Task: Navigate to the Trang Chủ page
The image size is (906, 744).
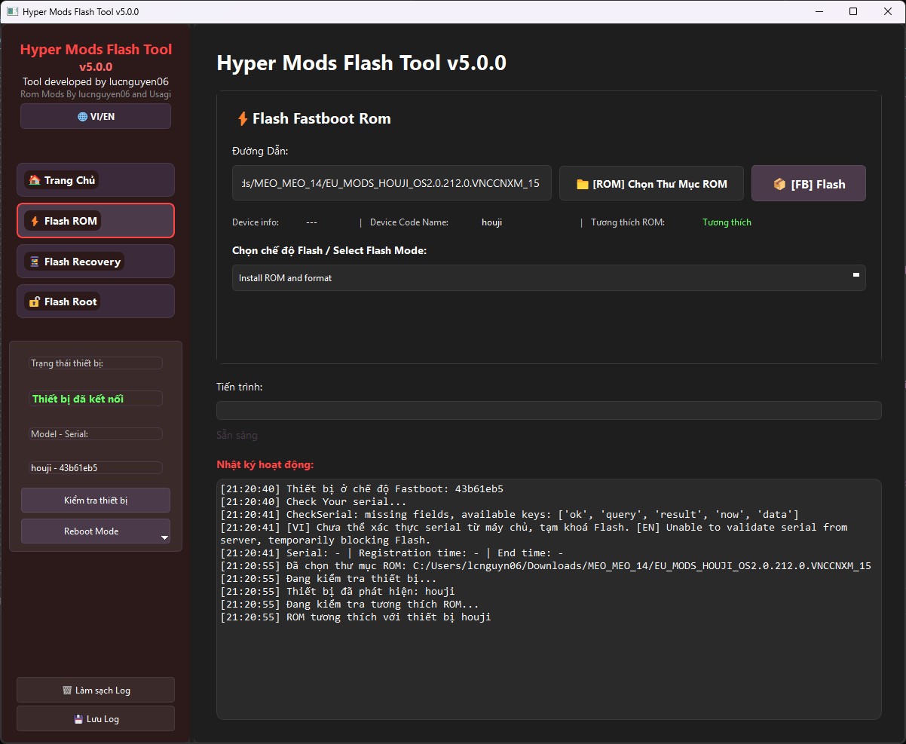Action: (x=96, y=179)
